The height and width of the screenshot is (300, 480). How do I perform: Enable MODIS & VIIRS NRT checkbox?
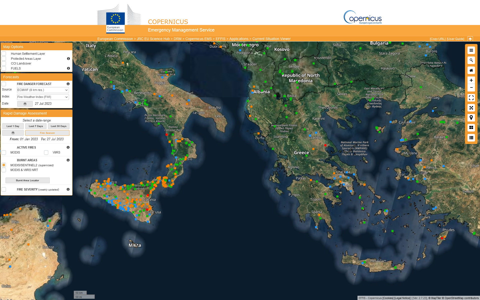[4, 170]
